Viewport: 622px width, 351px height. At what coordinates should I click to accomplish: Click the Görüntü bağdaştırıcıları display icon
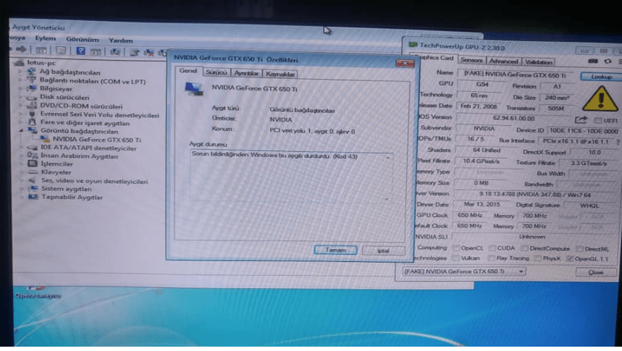click(33, 130)
